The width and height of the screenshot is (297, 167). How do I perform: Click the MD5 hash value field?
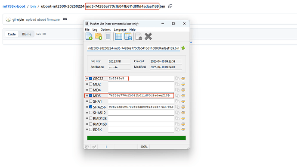141,95
